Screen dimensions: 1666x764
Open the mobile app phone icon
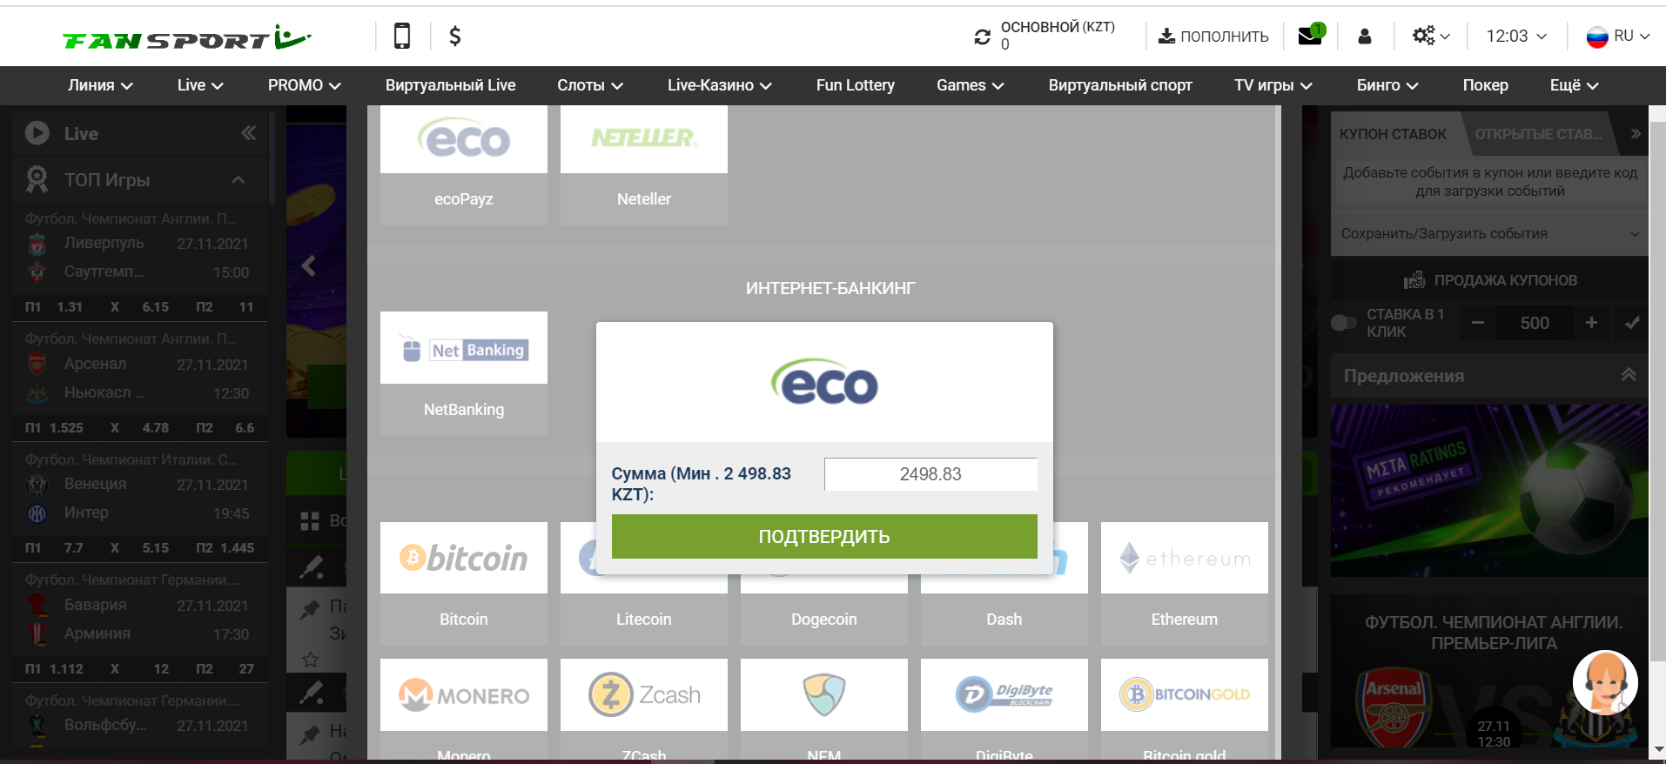[x=401, y=36]
